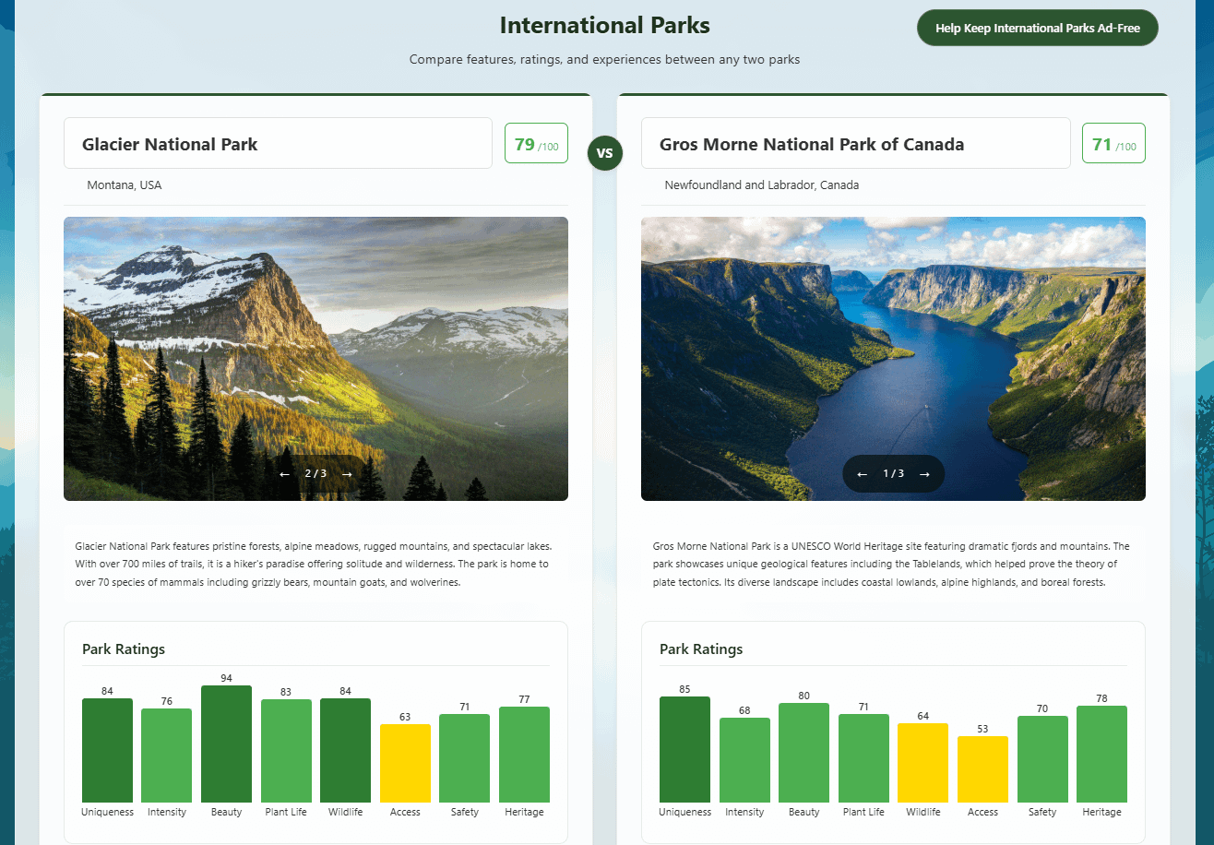1214x845 pixels.
Task: Click the Beauty rating bar for Glacier
Action: [x=226, y=743]
